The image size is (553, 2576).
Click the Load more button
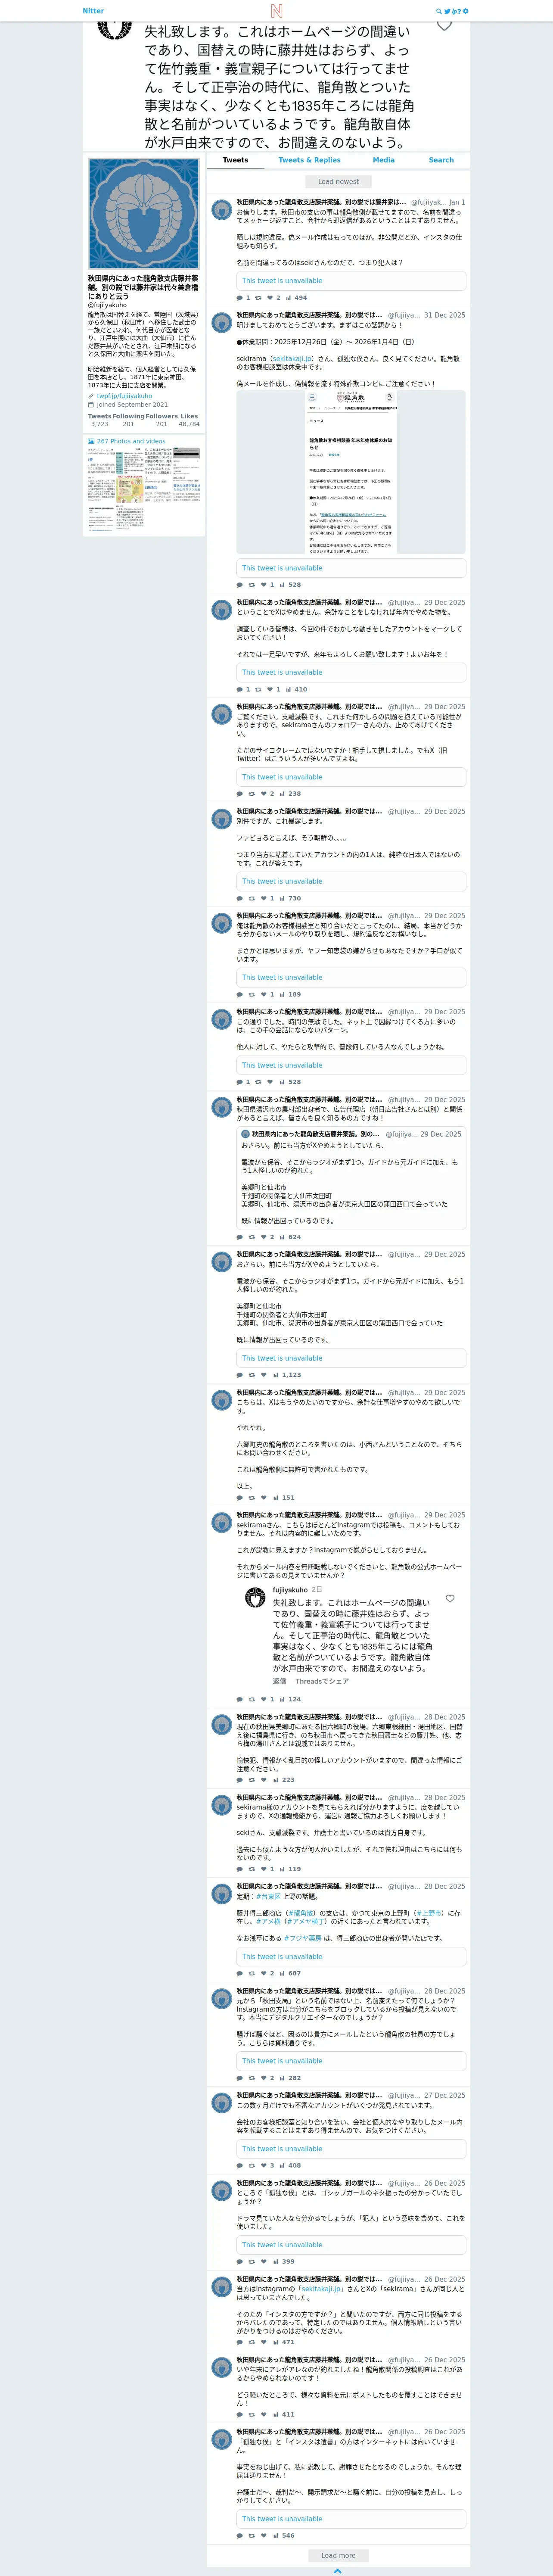tap(338, 2555)
